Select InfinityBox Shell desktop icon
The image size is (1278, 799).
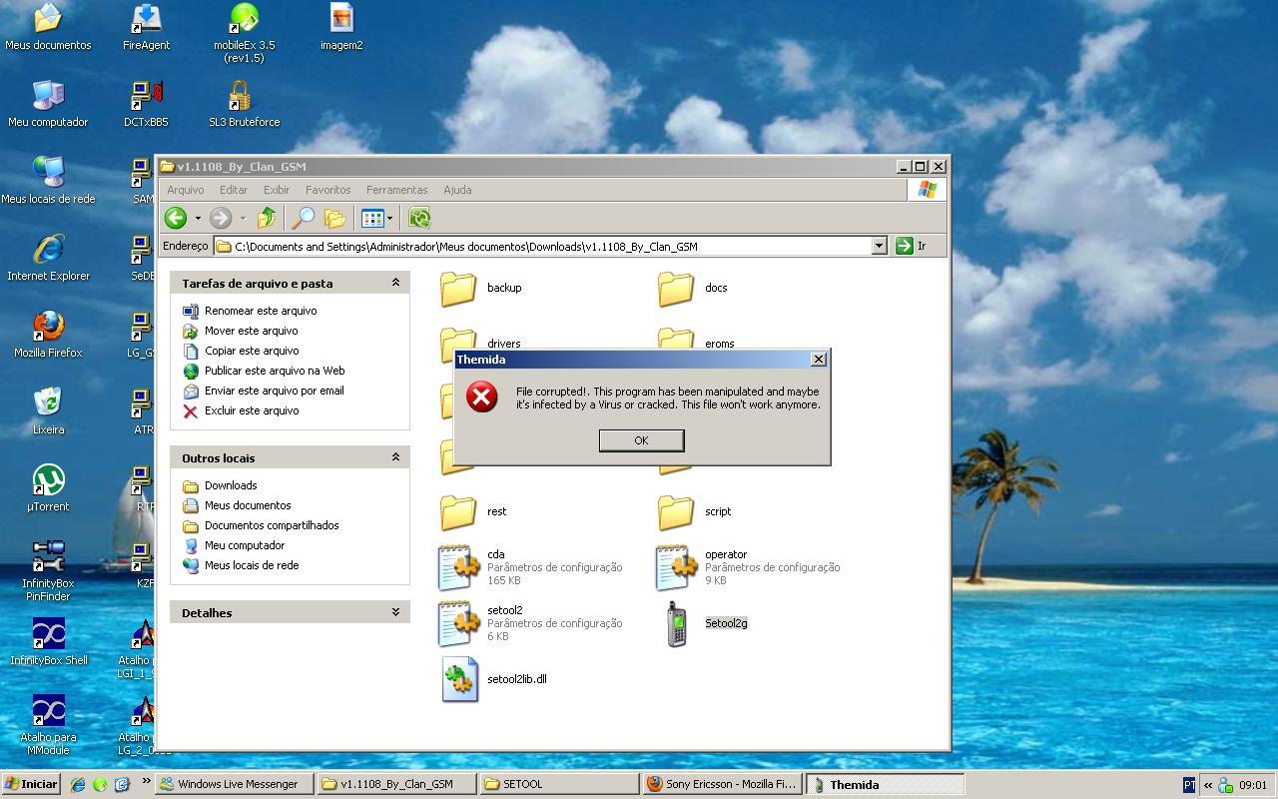point(48,642)
